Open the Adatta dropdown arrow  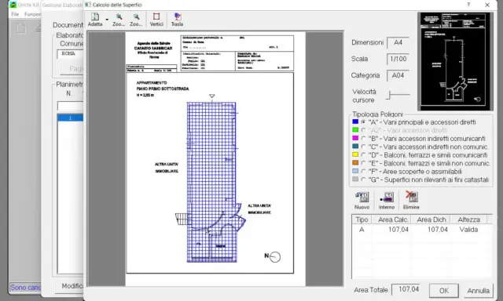pos(107,20)
